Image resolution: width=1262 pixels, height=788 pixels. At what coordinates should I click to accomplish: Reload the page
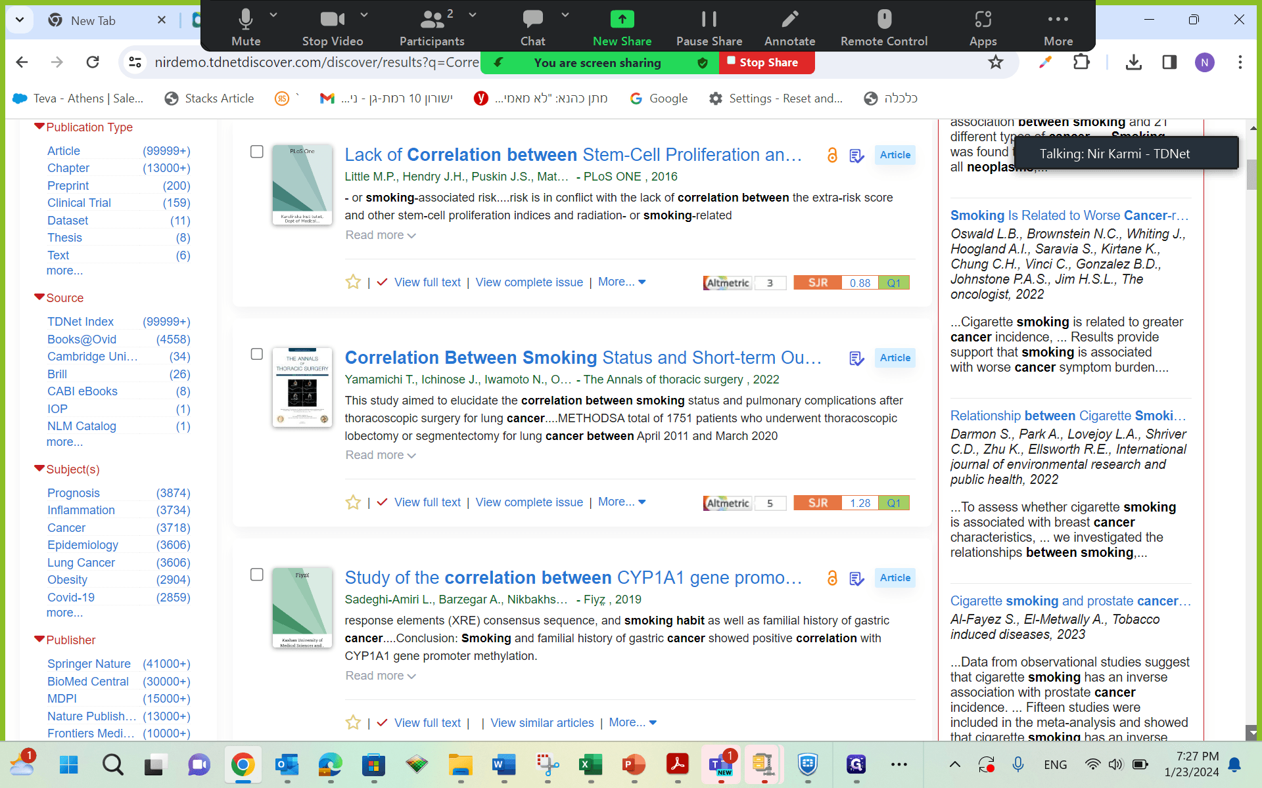coord(93,62)
